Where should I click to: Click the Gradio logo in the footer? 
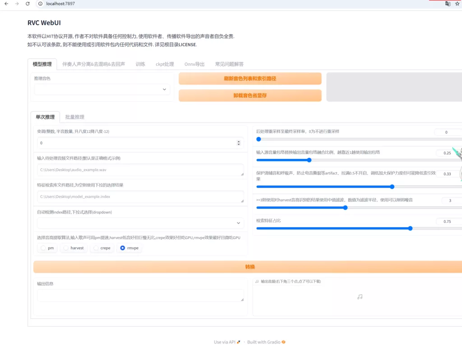(283, 342)
